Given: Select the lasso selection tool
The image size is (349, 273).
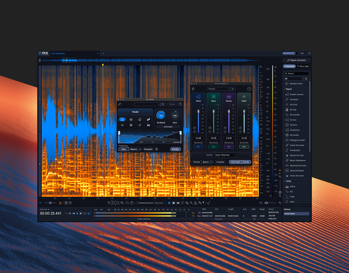Looking at the screenshot, I should (182, 203).
